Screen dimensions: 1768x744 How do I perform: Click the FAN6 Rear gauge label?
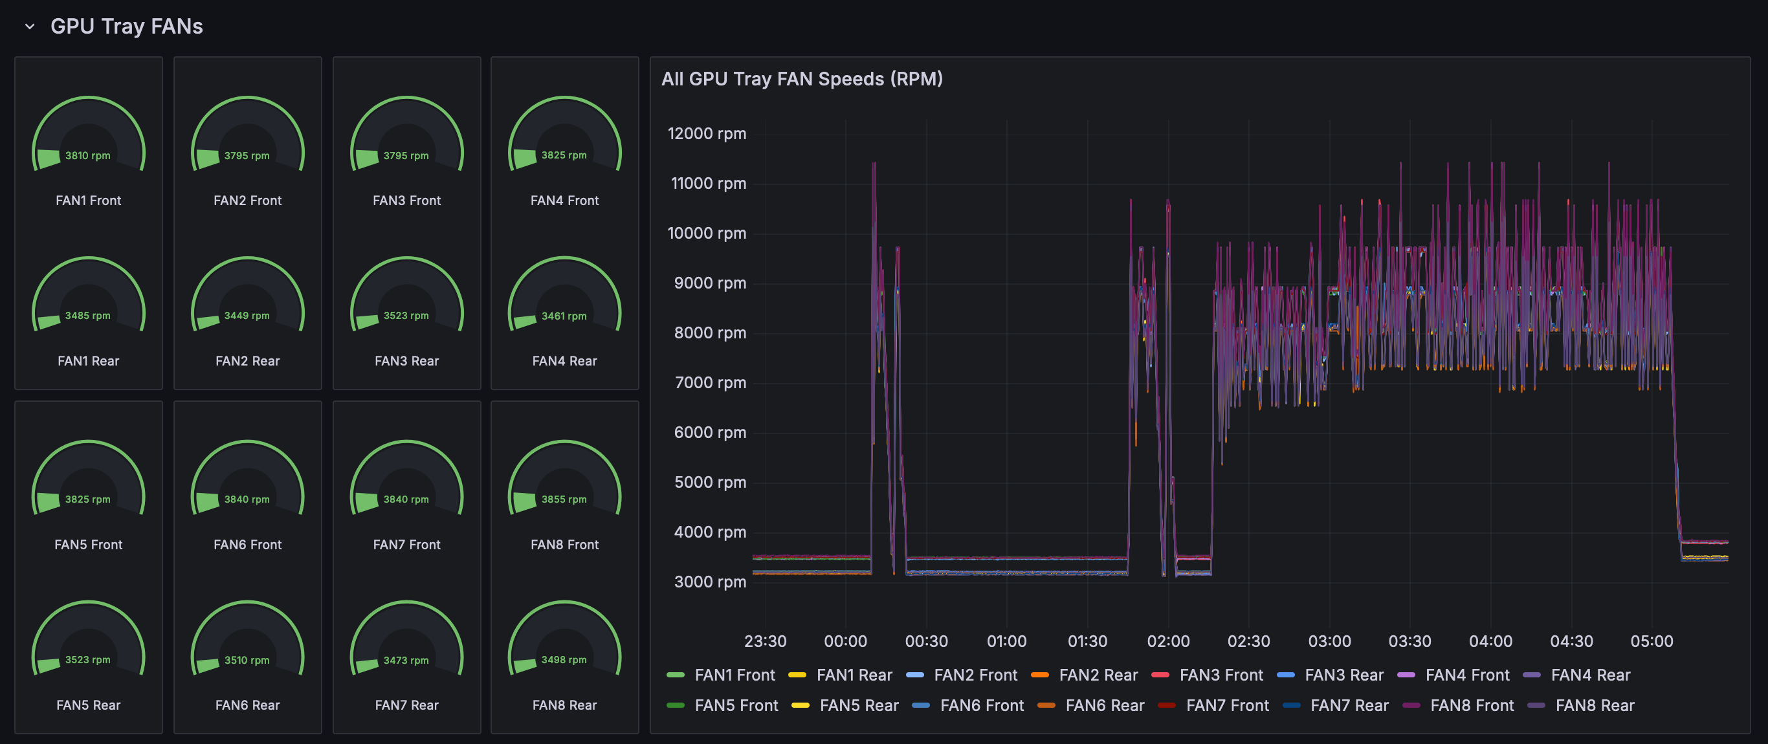pos(248,706)
